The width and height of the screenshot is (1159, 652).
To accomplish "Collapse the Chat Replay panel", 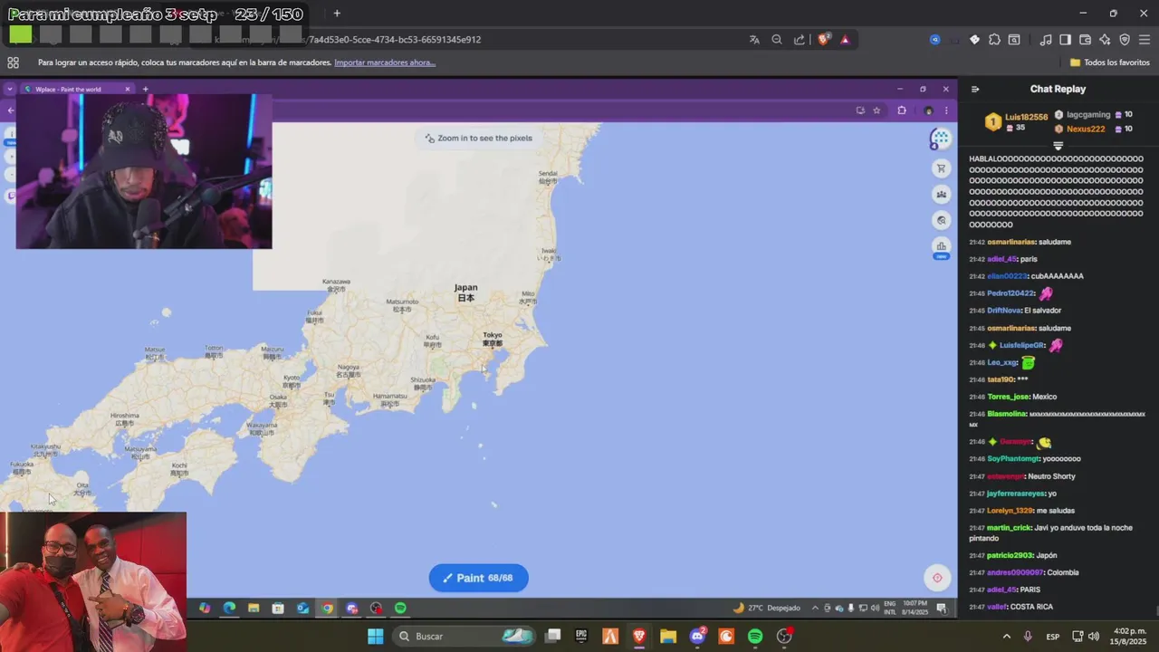I will click(975, 89).
